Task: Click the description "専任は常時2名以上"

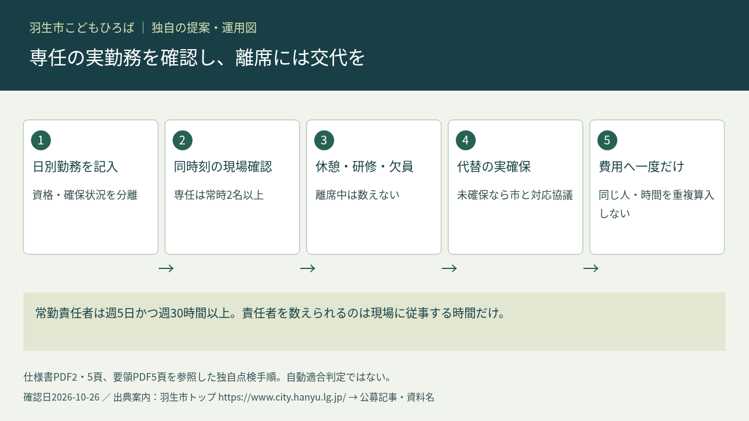Action: (219, 195)
